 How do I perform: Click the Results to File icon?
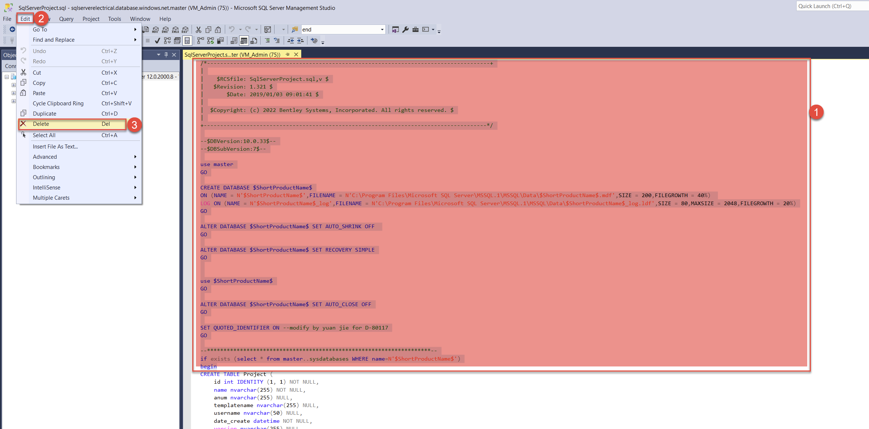(254, 41)
